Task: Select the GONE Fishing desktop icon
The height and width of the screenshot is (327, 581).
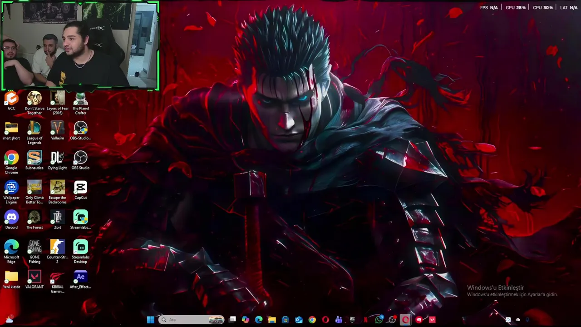Action: (34, 252)
